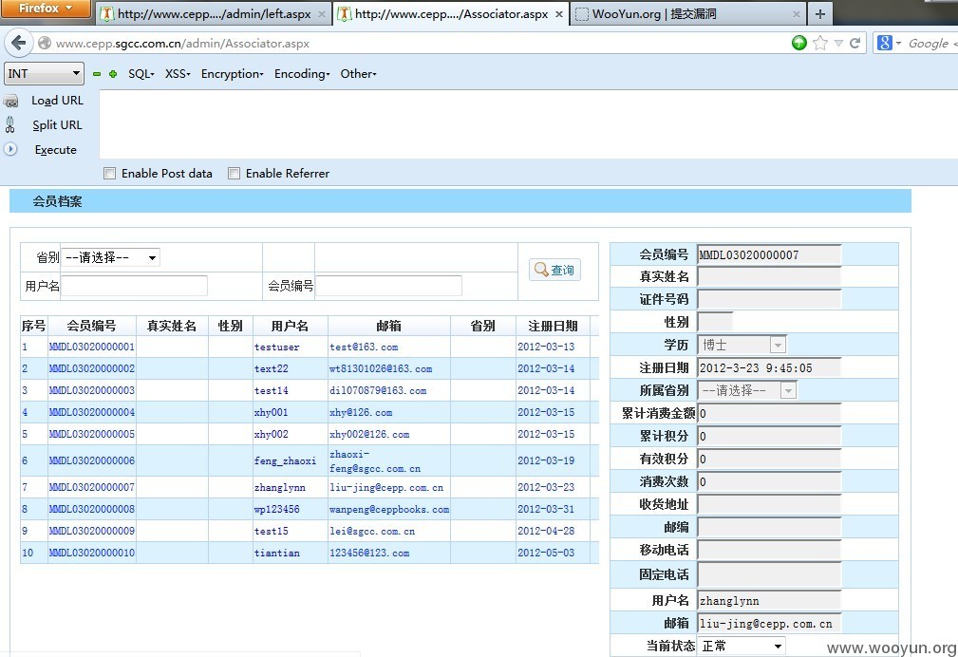Click the Load URL icon
The height and width of the screenshot is (657, 958).
point(11,101)
